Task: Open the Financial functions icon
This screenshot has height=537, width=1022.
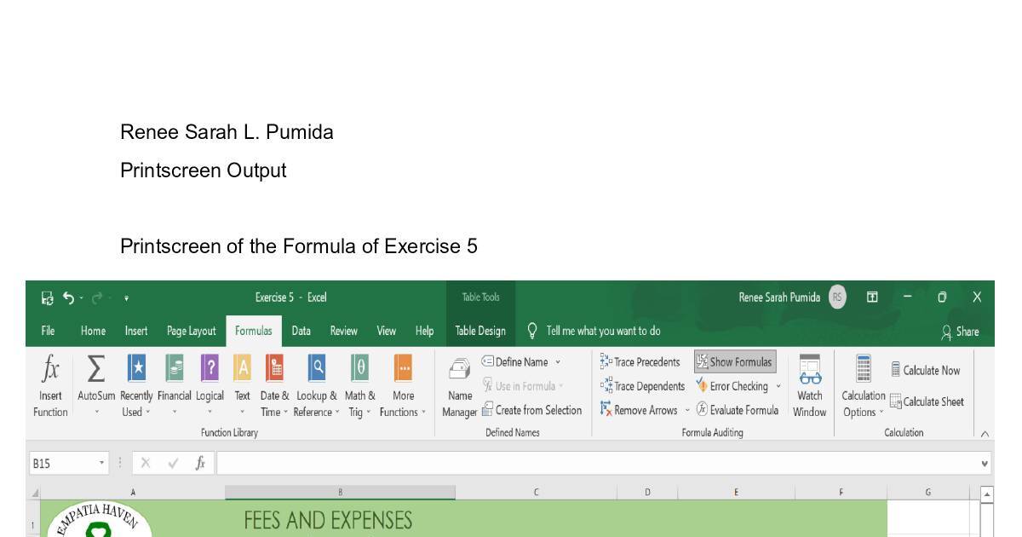Action: 174,369
